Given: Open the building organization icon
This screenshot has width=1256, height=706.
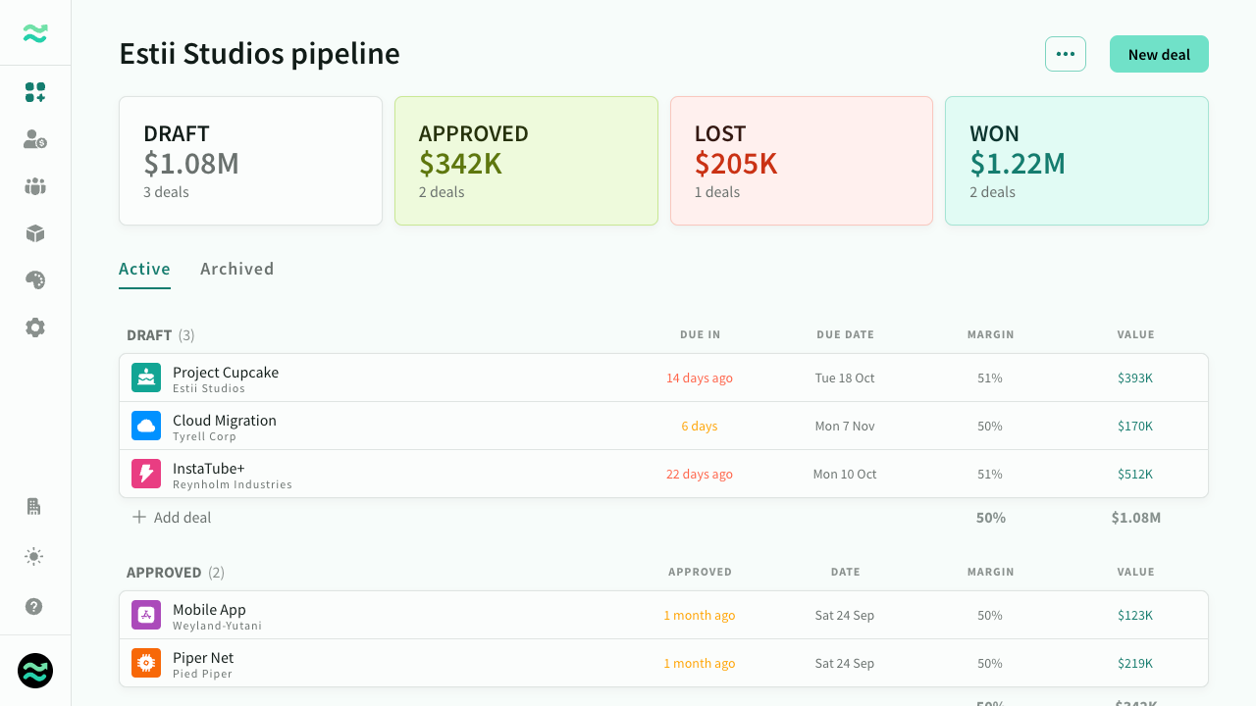Looking at the screenshot, I should 34,507.
